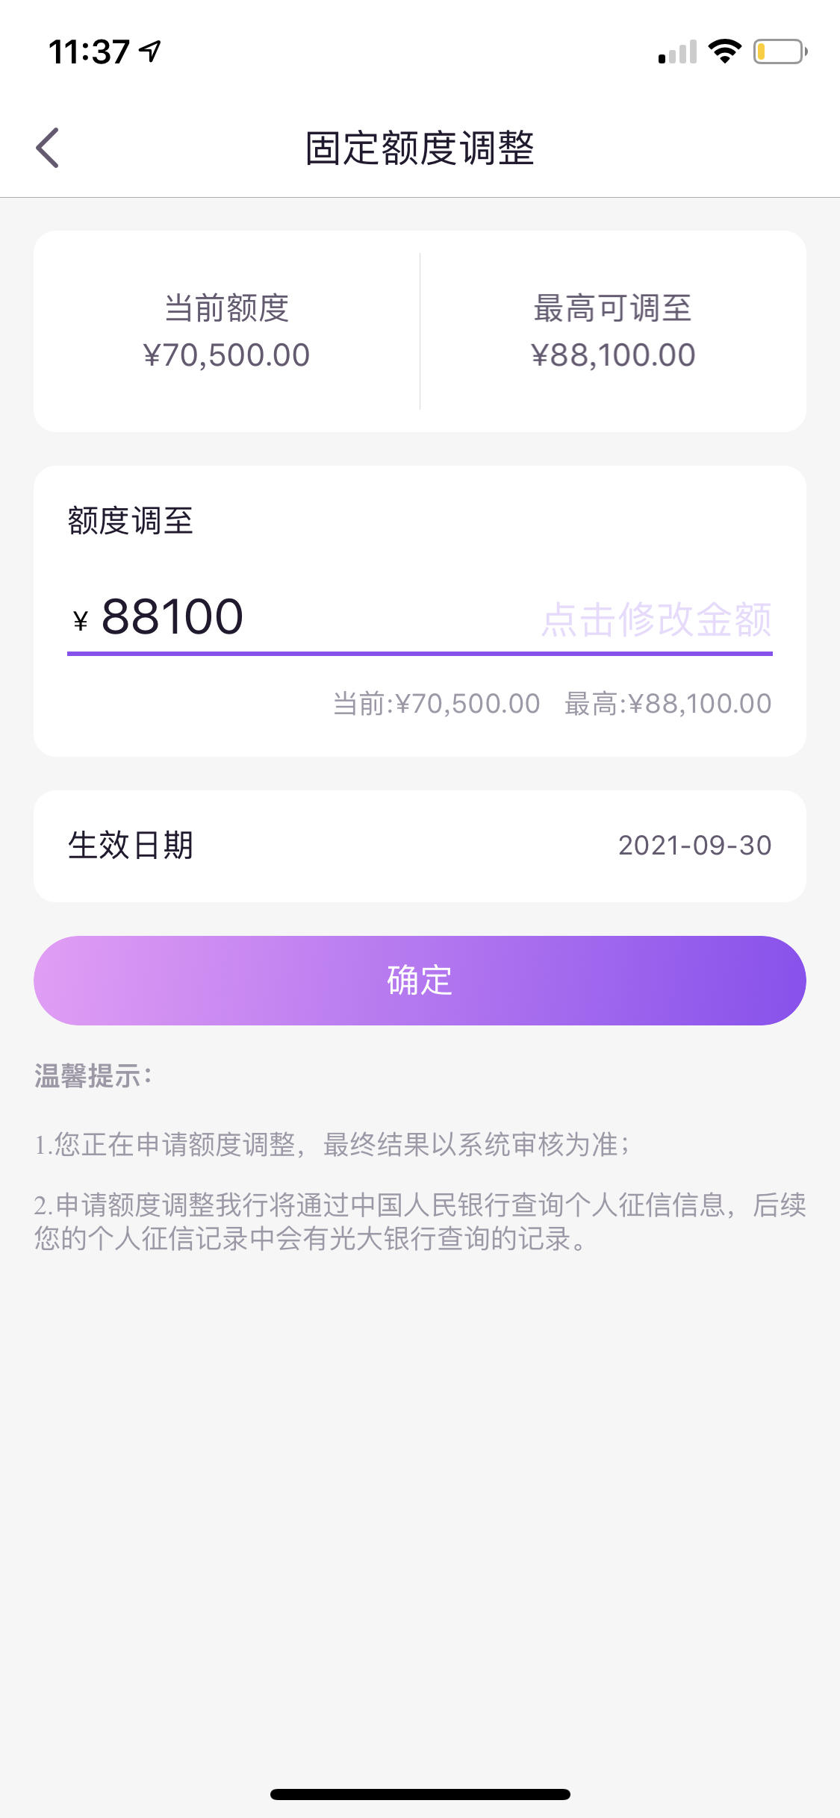840x1818 pixels.
Task: Tap the 最高可调至 ¥88,100.00 panel
Action: tap(613, 331)
